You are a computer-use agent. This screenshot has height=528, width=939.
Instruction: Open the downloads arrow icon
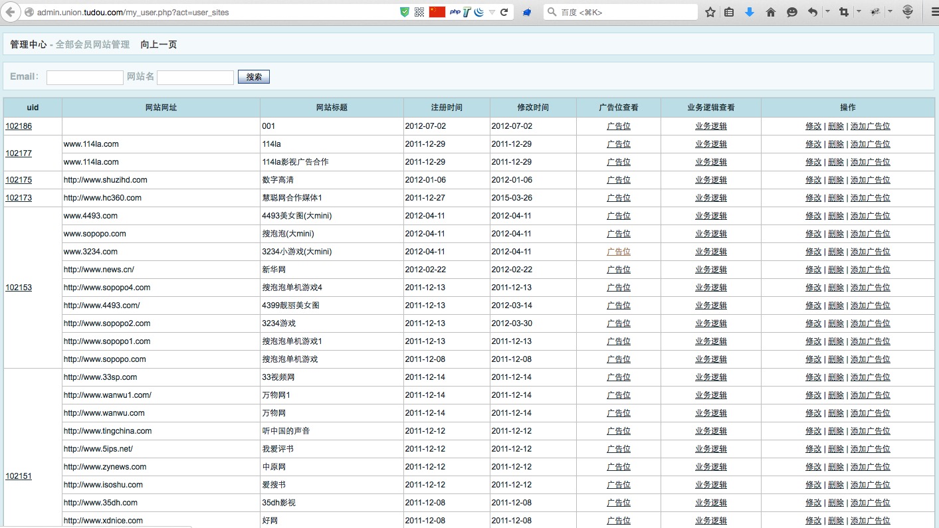[x=750, y=12]
